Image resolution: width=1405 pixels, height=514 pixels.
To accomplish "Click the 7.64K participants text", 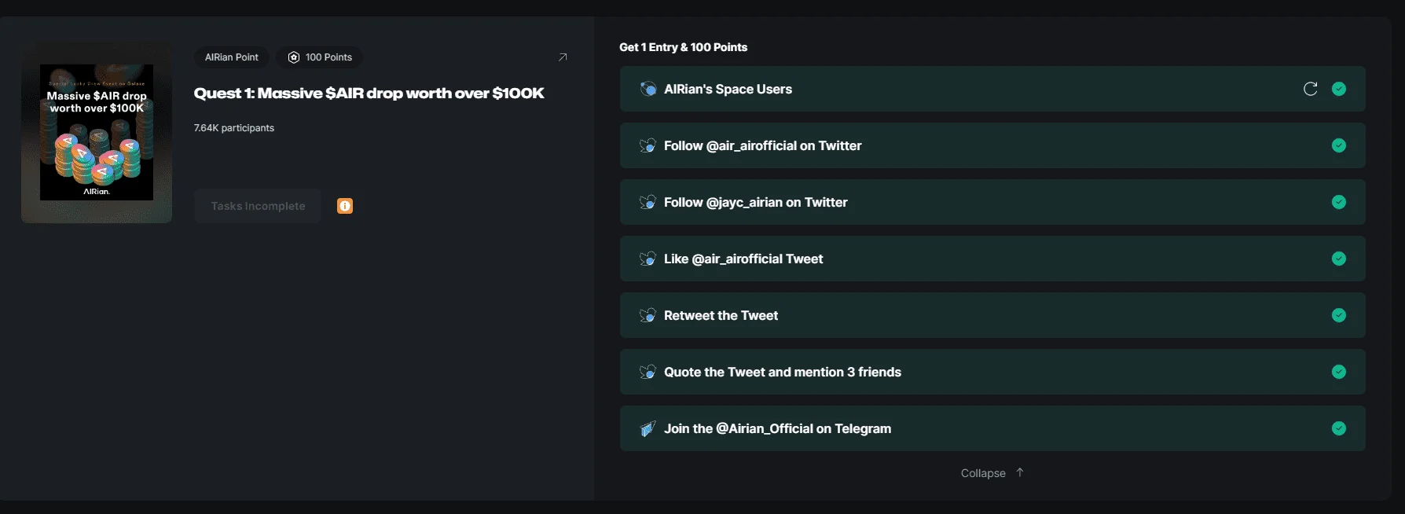I will click(234, 128).
